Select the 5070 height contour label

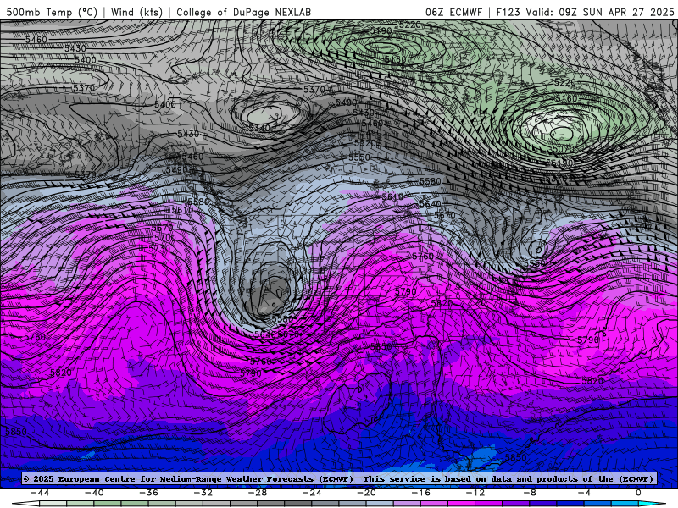(x=563, y=149)
